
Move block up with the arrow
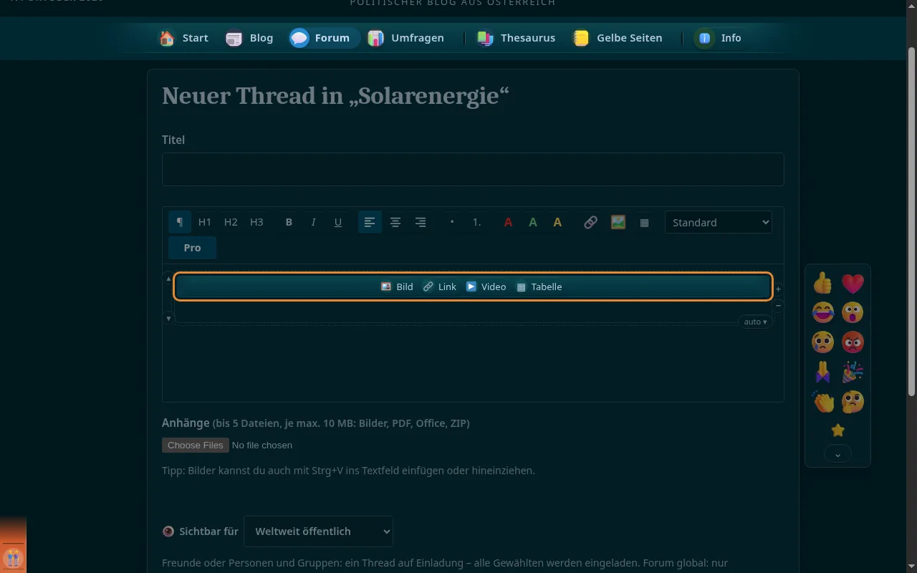click(169, 279)
